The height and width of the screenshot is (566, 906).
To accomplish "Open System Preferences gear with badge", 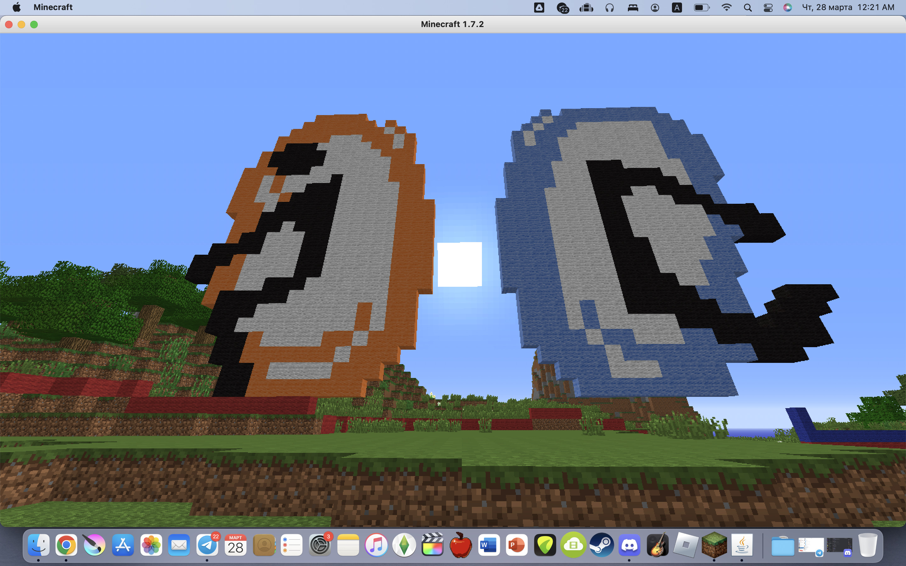I will click(320, 545).
